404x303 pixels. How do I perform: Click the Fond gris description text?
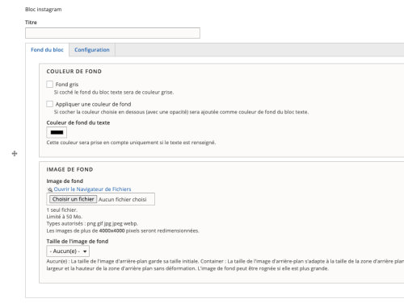pyautogui.click(x=114, y=93)
